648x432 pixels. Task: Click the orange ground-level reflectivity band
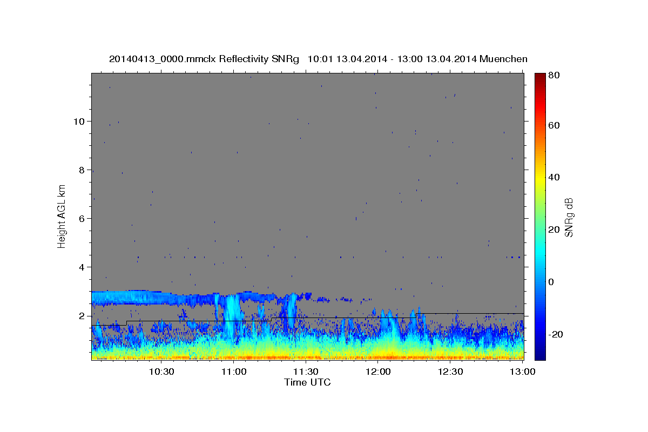308,357
